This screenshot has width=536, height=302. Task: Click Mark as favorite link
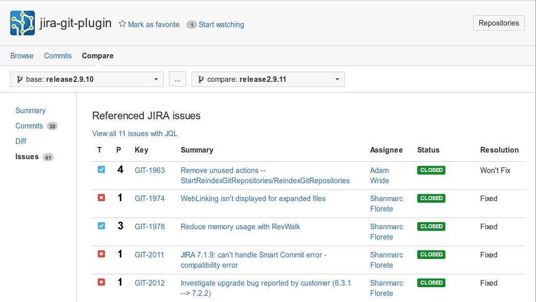click(154, 25)
